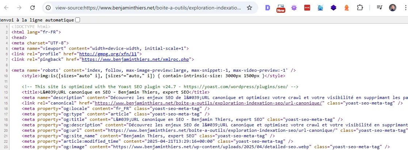This screenshot has height=150, width=408.
Task: Click the text charset="UTF-8" on line 4
Action: [x=47, y=43]
